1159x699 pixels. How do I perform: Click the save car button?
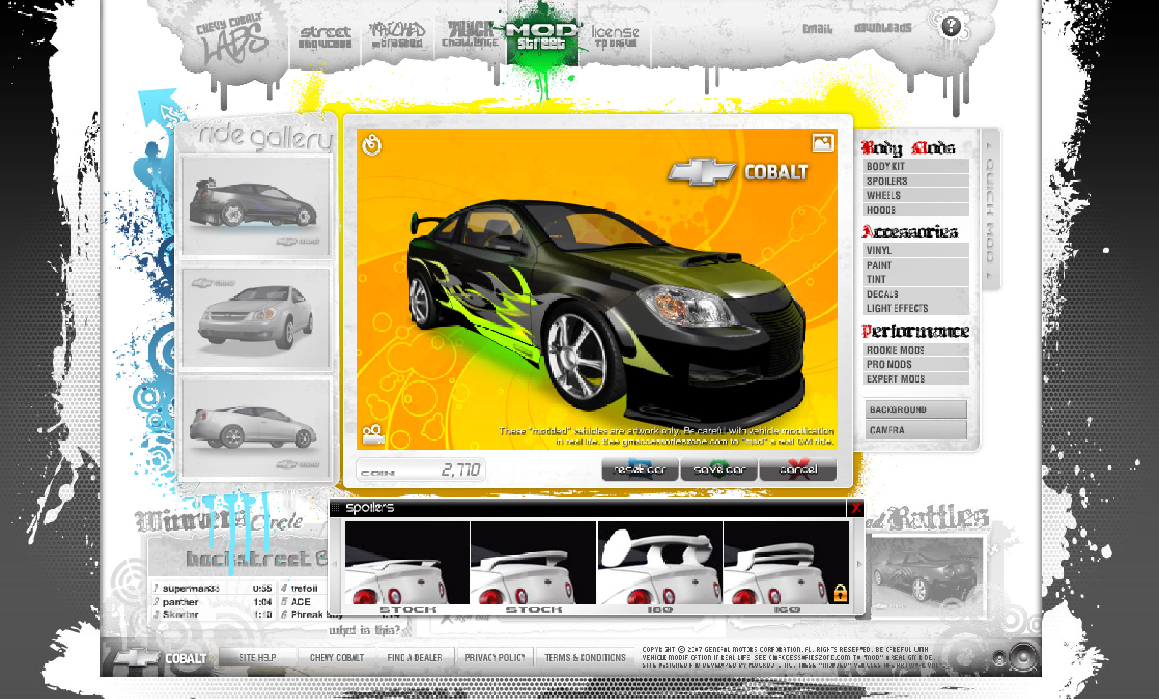coord(719,470)
